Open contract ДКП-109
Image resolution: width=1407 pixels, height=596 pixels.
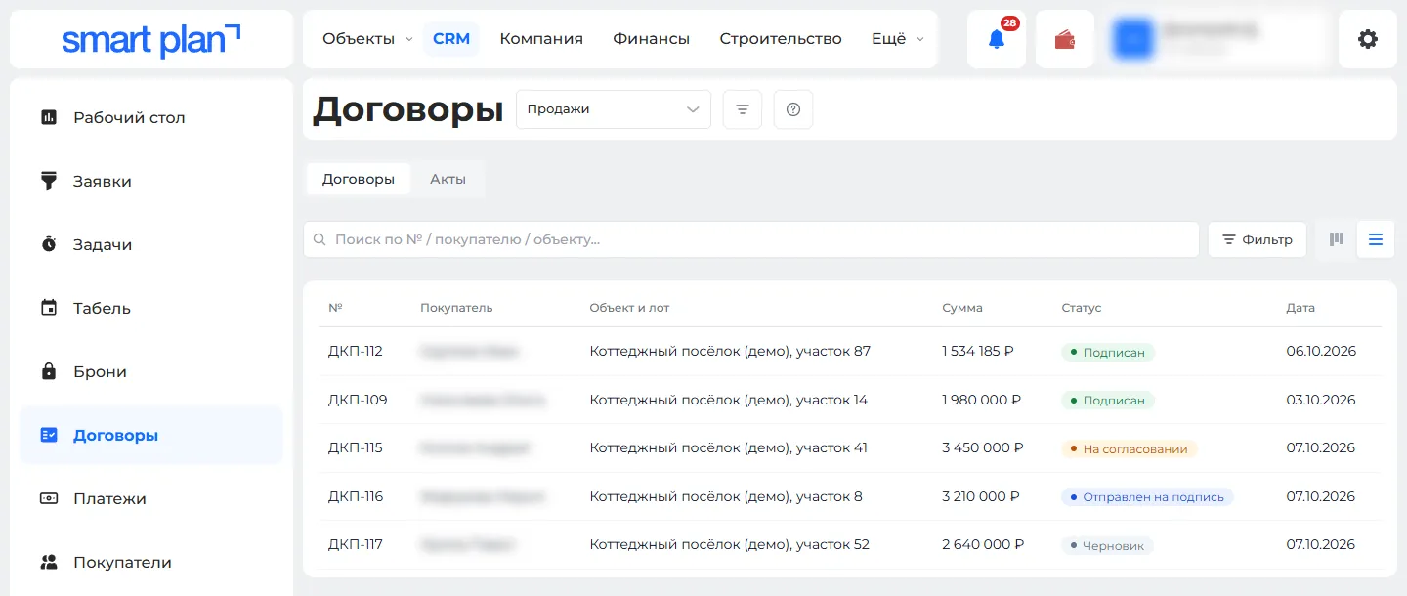pyautogui.click(x=358, y=400)
